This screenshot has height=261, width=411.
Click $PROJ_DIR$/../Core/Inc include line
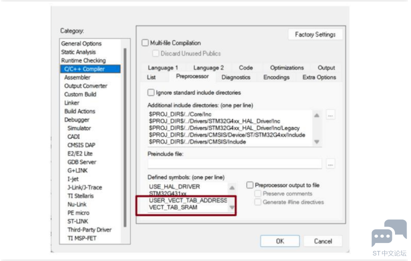[x=180, y=114]
